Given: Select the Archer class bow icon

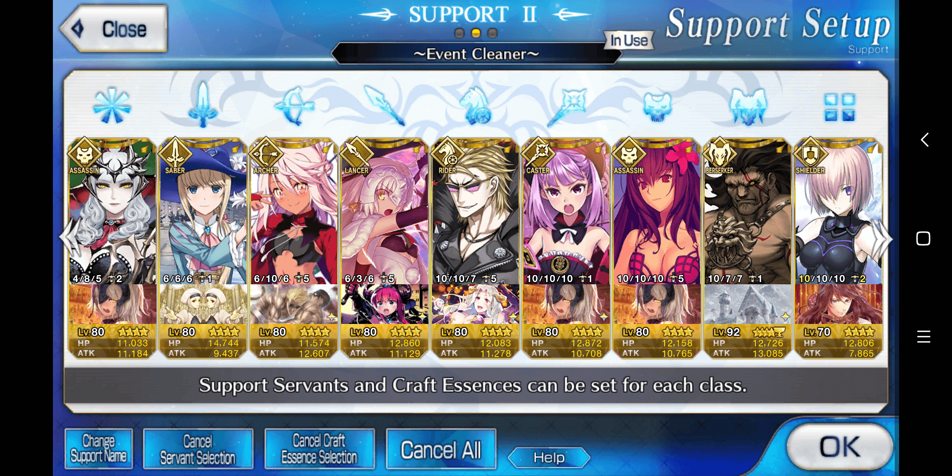Looking at the screenshot, I should [294, 106].
